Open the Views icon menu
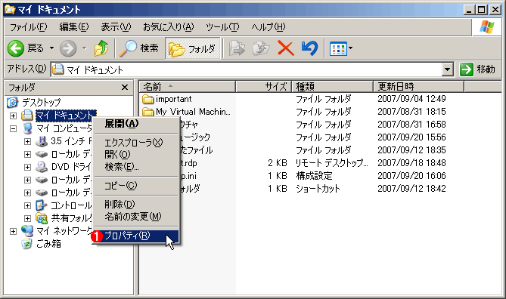 point(338,48)
